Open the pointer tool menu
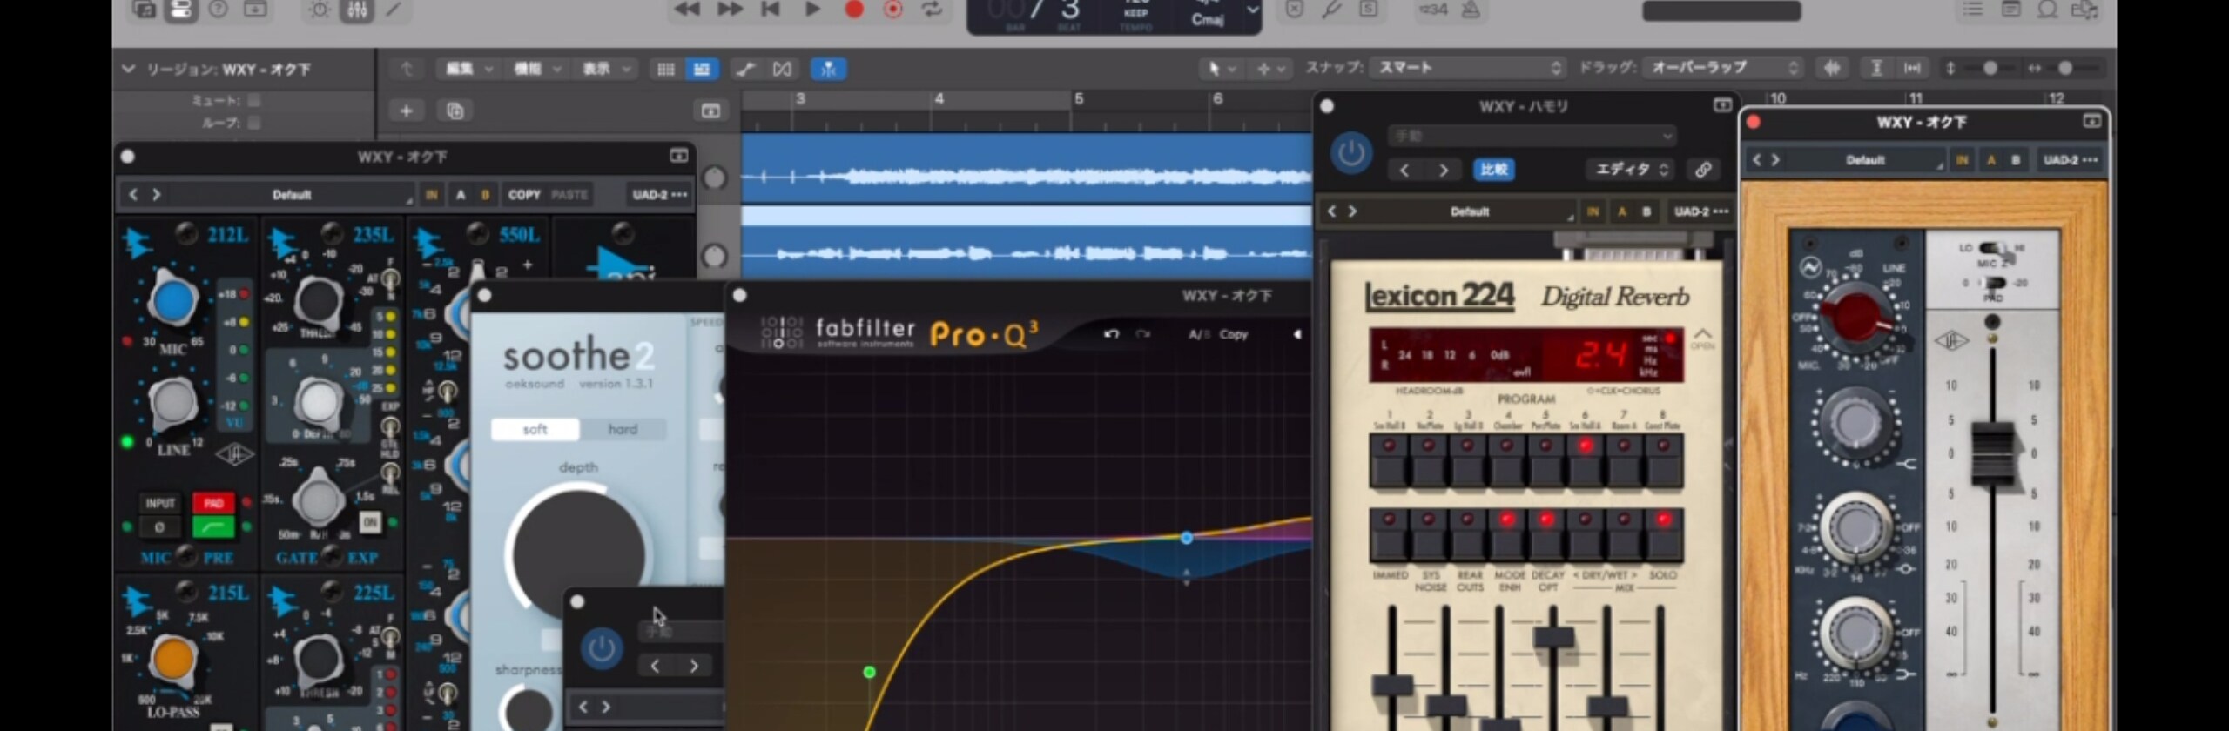This screenshot has height=731, width=2229. click(x=1220, y=69)
